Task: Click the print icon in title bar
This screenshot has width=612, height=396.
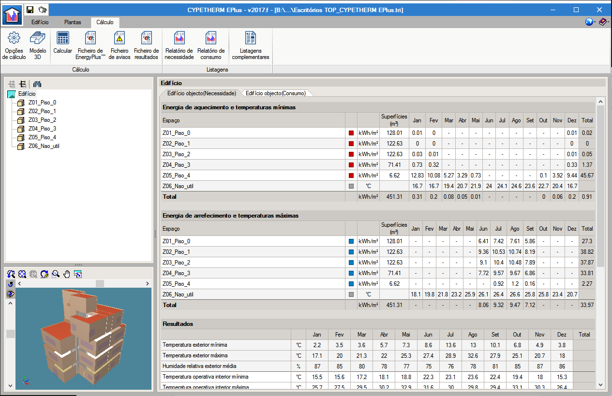Action: (x=43, y=10)
